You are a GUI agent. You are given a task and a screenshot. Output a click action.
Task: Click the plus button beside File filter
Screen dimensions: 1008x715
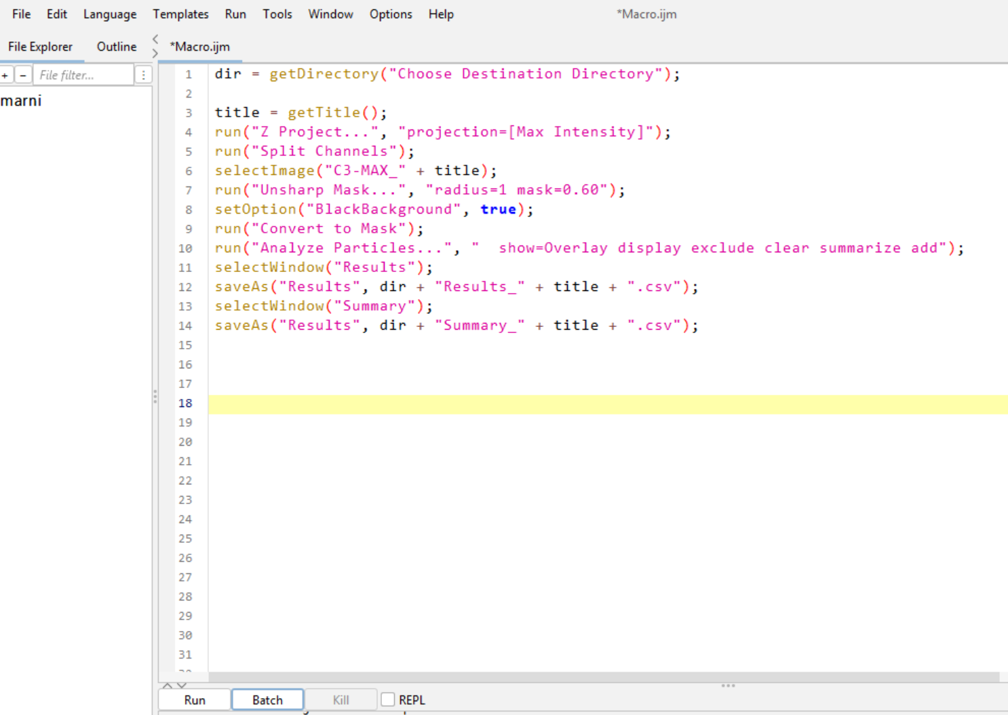click(x=5, y=75)
